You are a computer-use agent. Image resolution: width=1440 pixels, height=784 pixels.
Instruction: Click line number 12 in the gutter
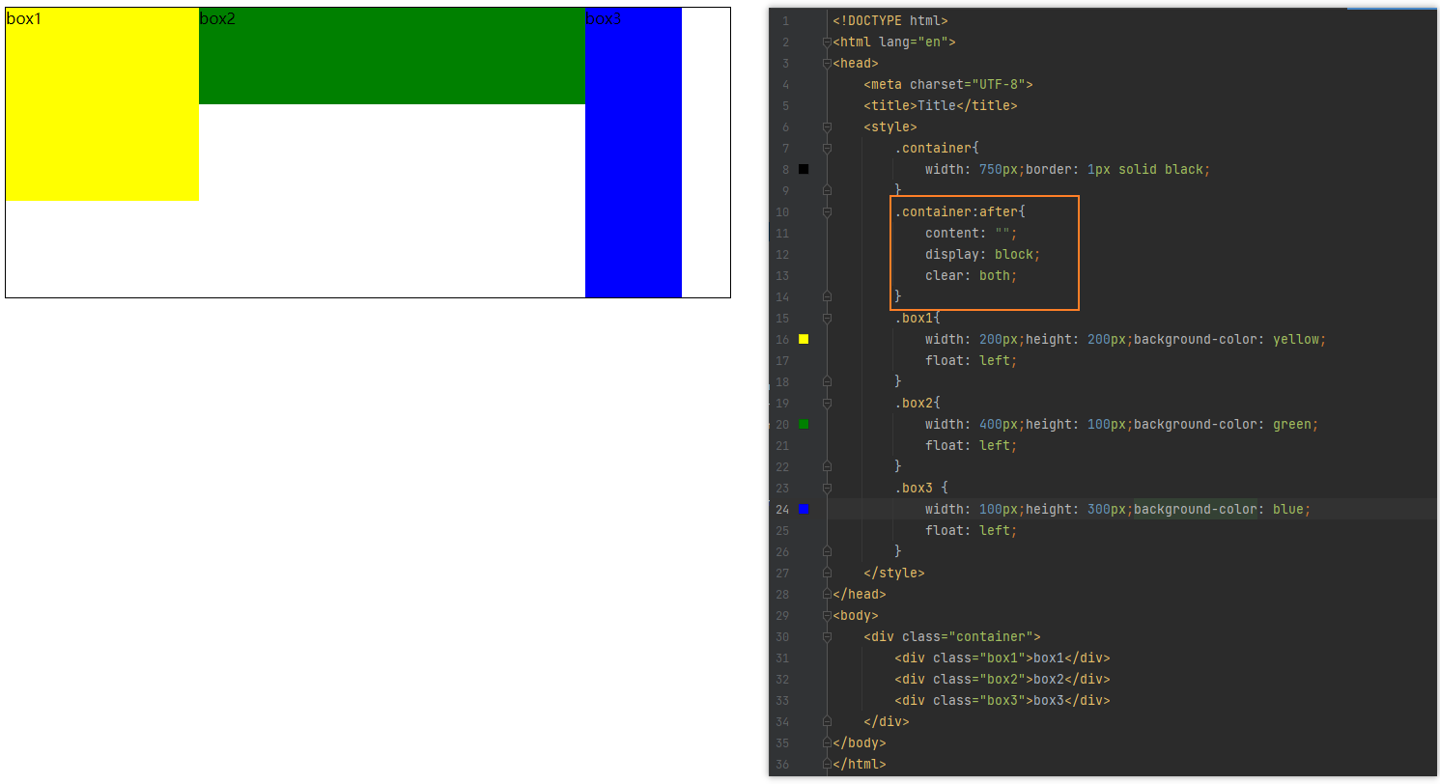[782, 254]
